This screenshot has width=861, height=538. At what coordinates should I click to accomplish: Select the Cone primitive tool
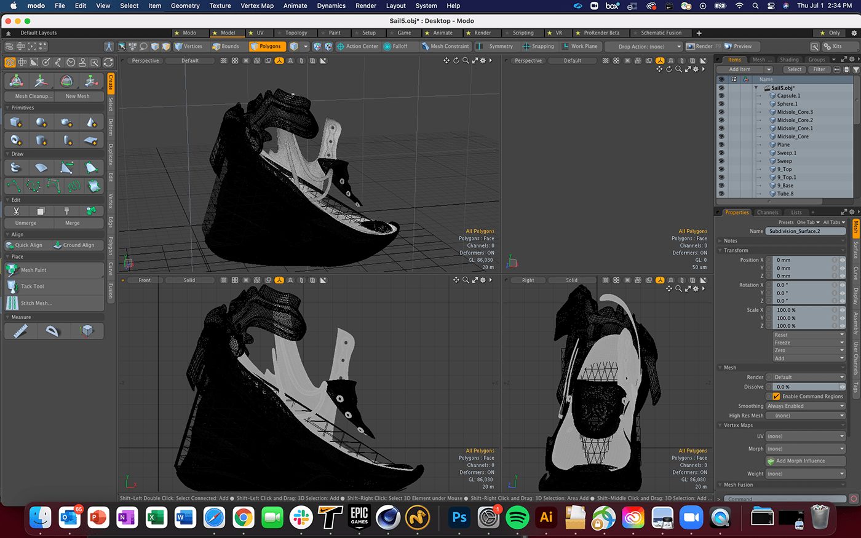92,122
